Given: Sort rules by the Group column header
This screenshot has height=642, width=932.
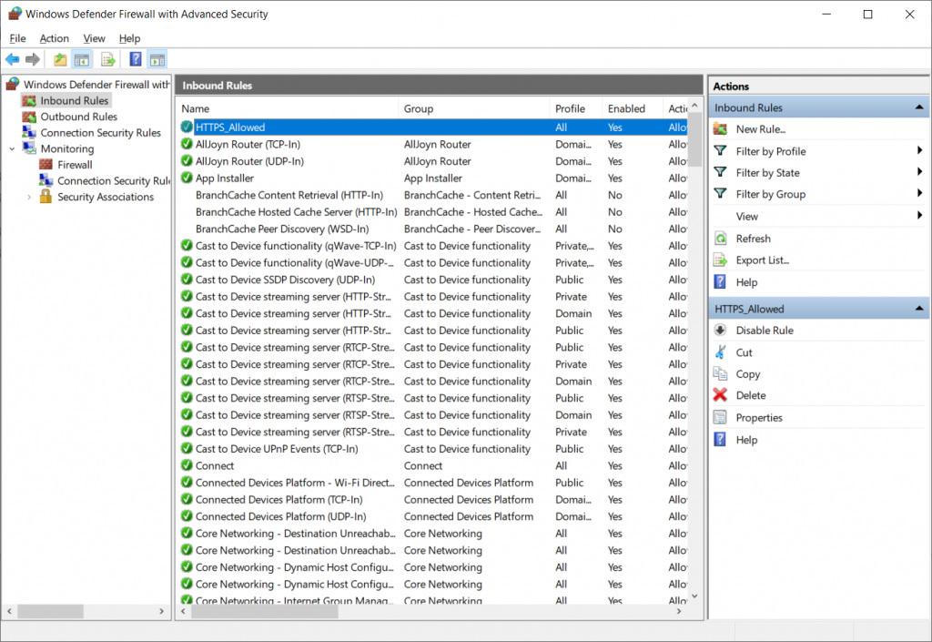Looking at the screenshot, I should (473, 108).
